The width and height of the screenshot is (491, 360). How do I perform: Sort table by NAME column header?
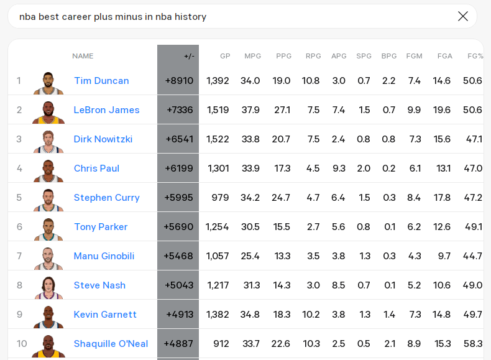tap(83, 56)
